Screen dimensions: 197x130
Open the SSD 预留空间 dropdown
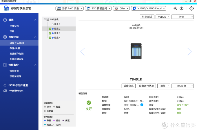click(x=98, y=8)
